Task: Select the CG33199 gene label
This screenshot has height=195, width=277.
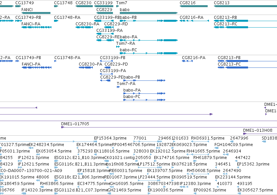Action: (103, 3)
